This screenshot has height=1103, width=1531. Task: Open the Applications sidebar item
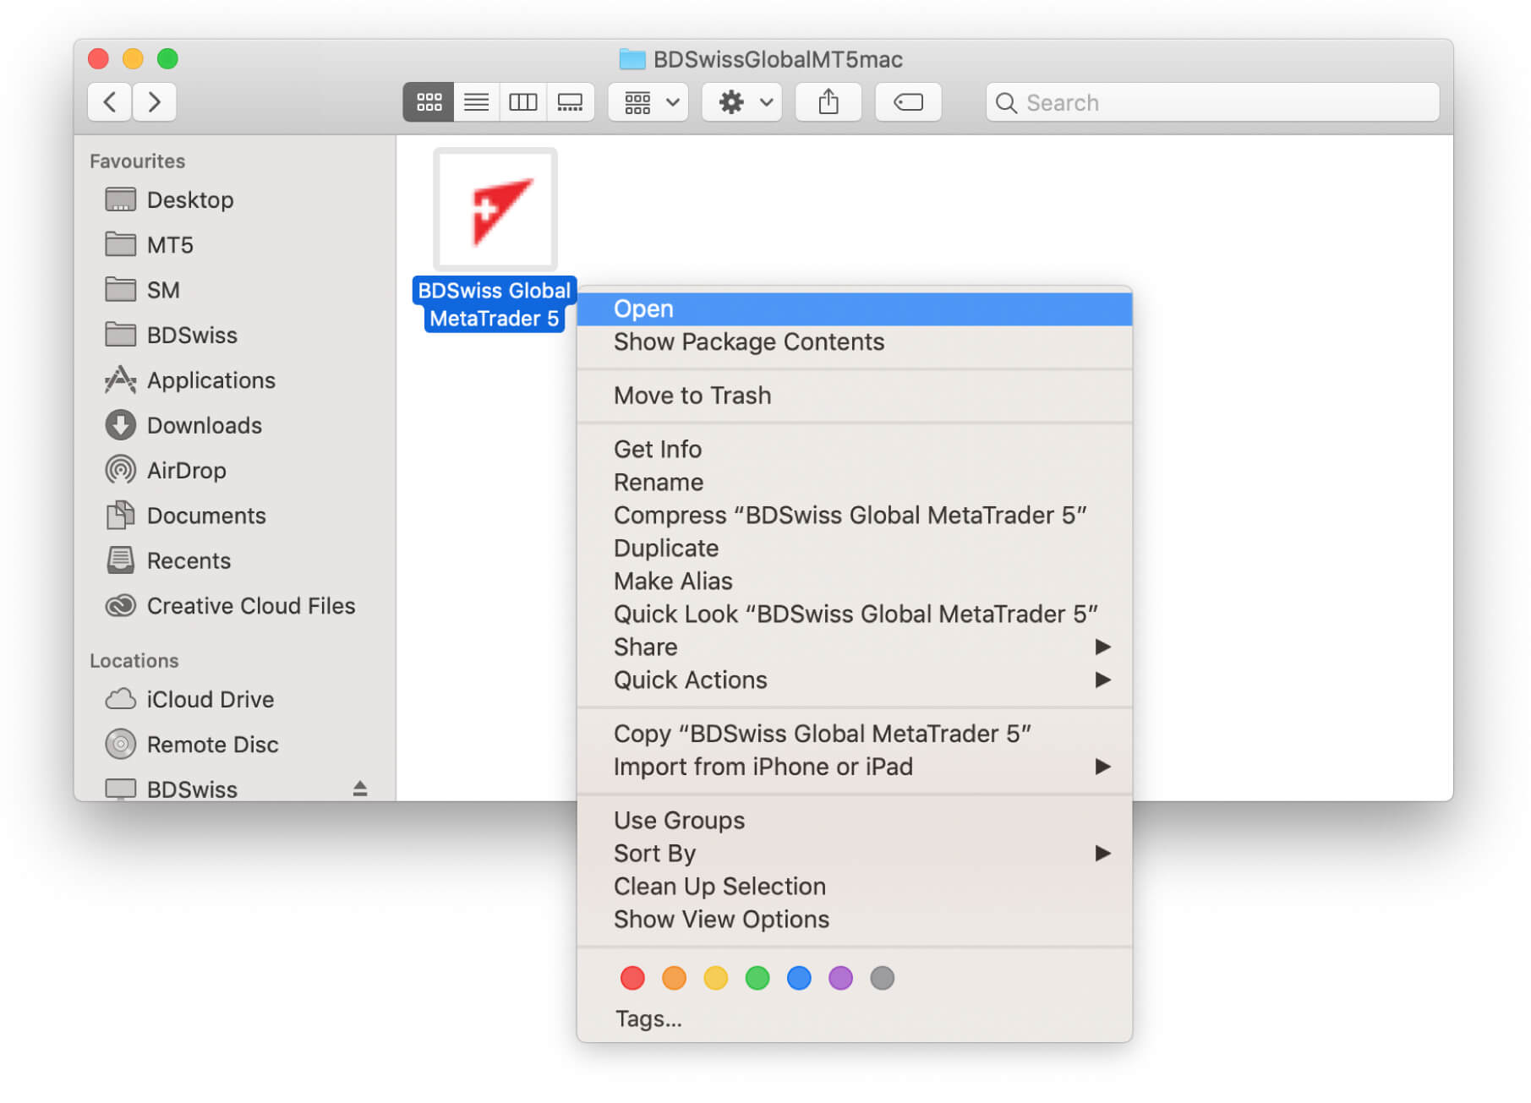pos(211,379)
